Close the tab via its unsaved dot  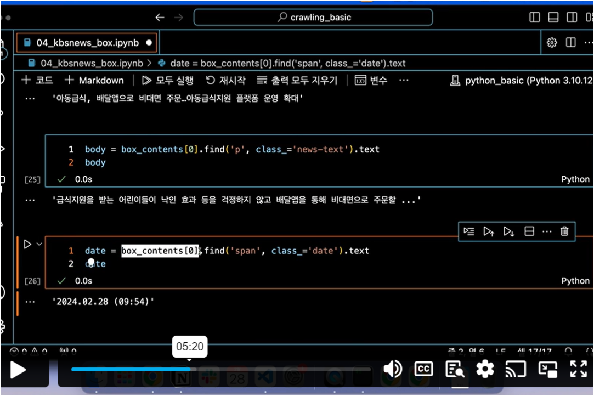point(149,43)
